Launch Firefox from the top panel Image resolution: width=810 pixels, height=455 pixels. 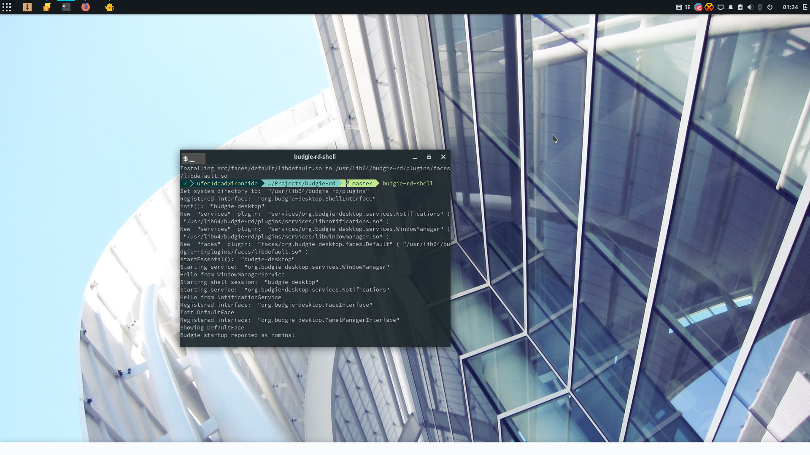tap(86, 7)
